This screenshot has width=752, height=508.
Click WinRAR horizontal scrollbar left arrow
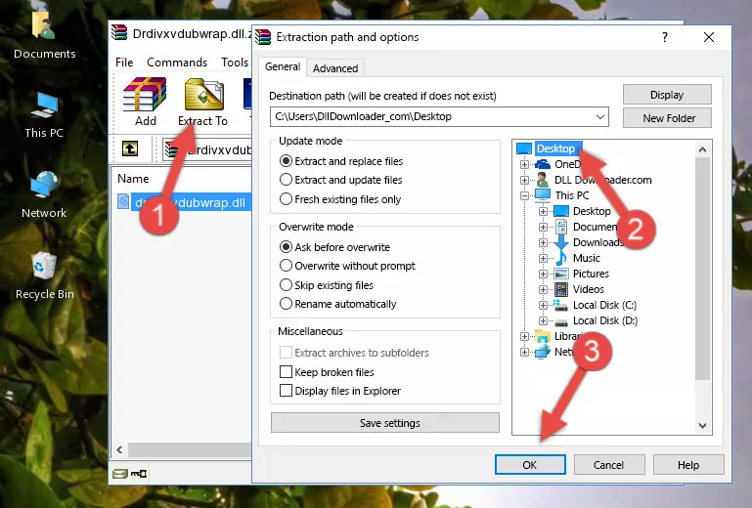pyautogui.click(x=120, y=449)
